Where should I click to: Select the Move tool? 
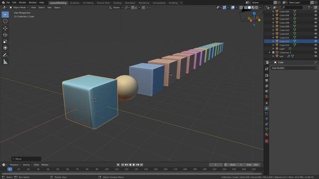(5, 28)
